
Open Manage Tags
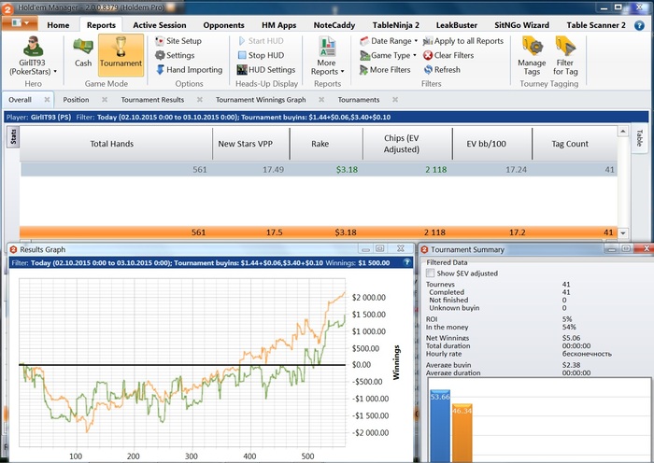[x=532, y=56]
